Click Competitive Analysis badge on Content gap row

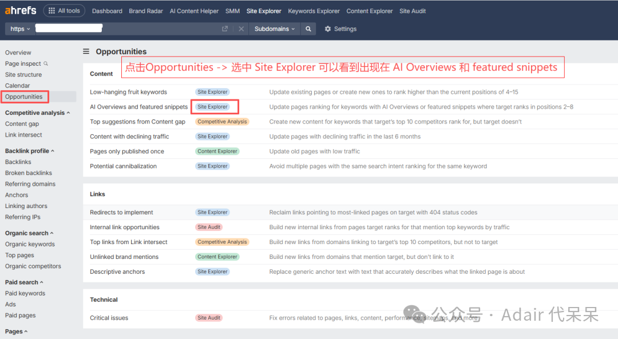tap(222, 122)
